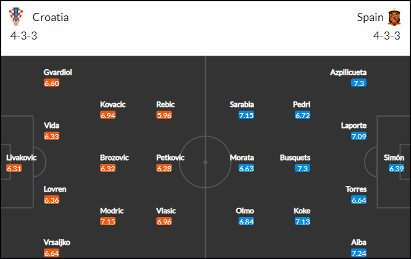Click Azpilicueta's 7.3 rating badge
This screenshot has height=259, width=411.
coord(358,83)
